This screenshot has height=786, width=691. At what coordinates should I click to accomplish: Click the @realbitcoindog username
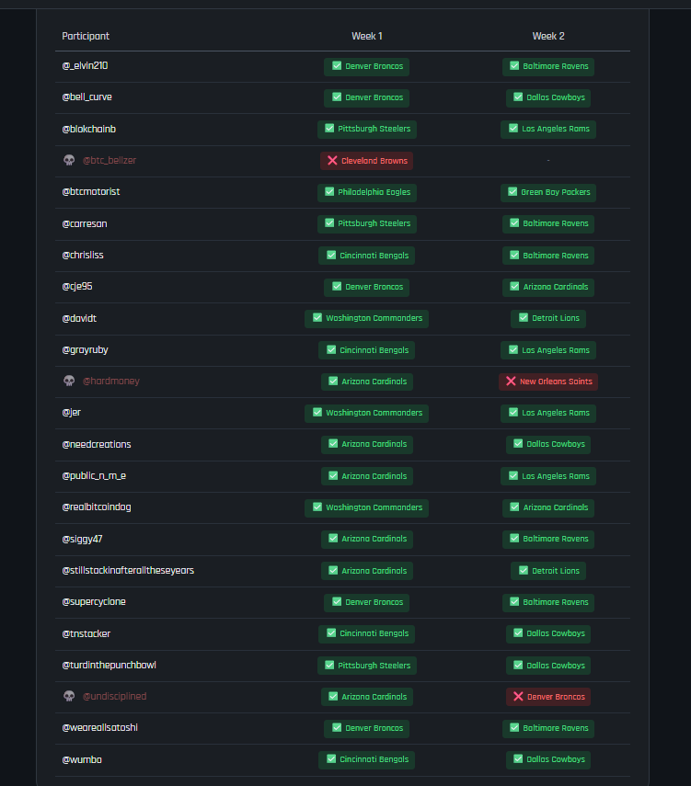[x=97, y=507]
